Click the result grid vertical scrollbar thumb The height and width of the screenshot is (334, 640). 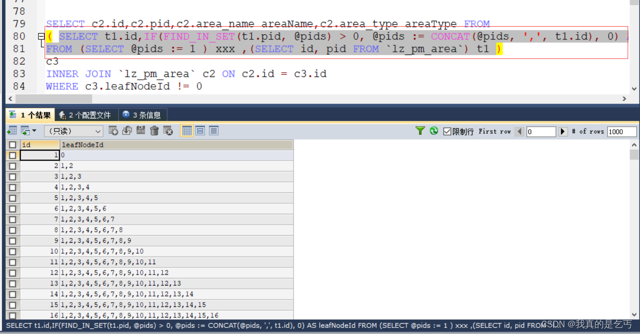pyautogui.click(x=634, y=155)
